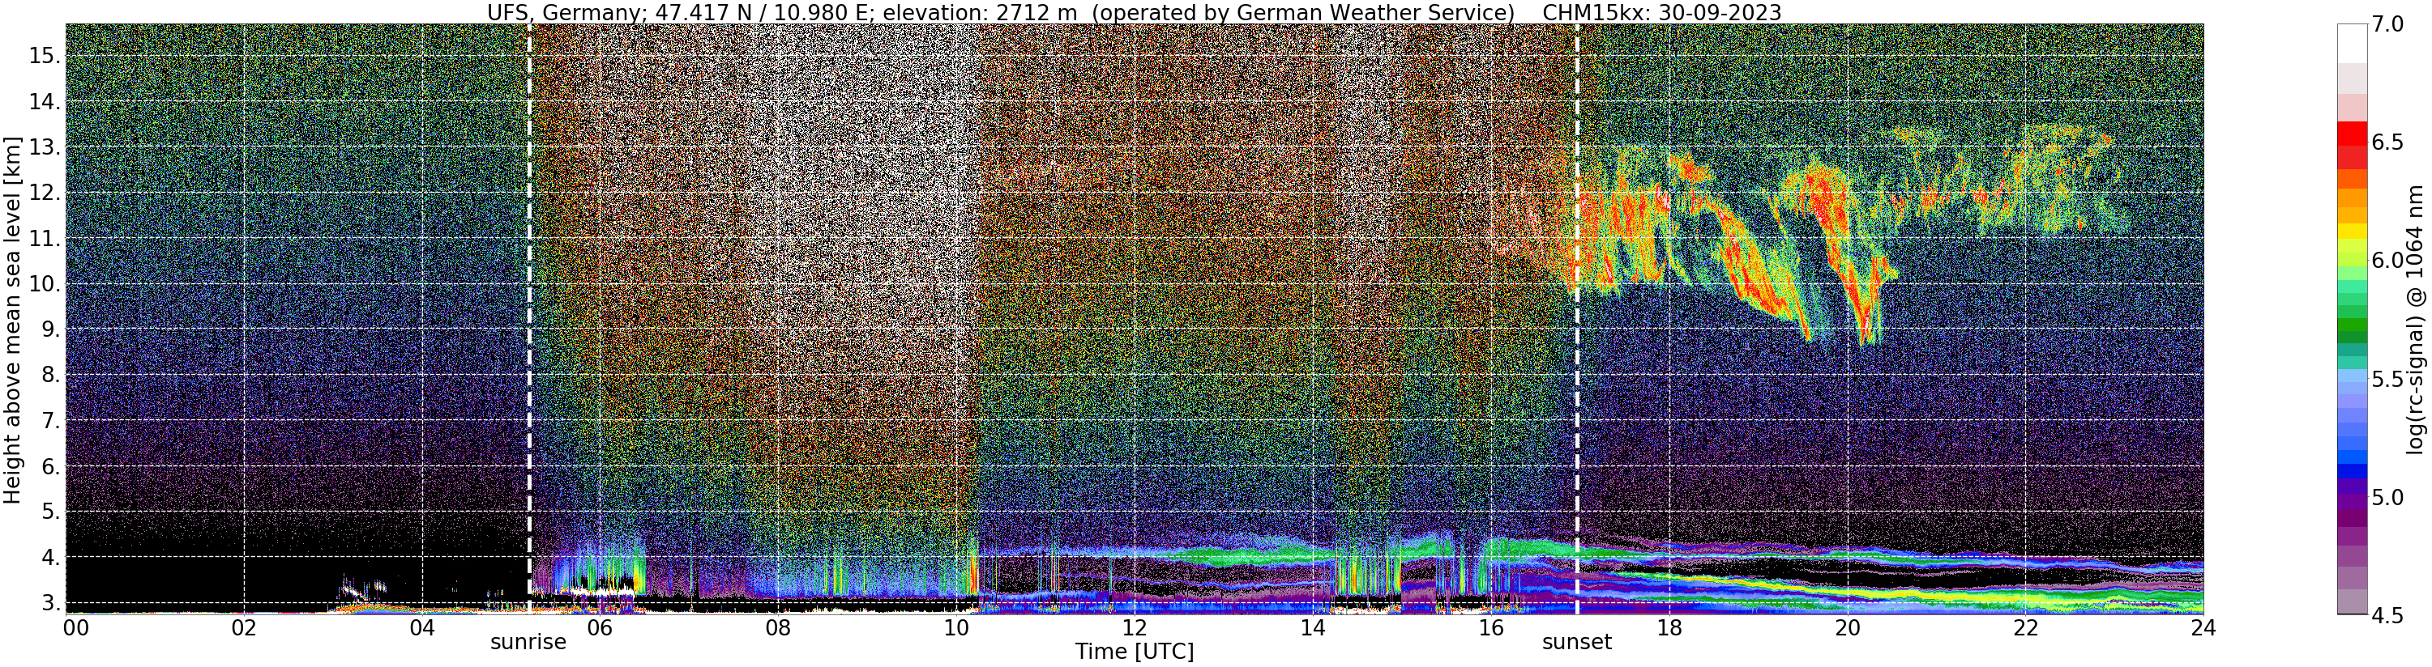
Task: Click the 'Time [UTC]' x-axis label
Action: point(1134,652)
